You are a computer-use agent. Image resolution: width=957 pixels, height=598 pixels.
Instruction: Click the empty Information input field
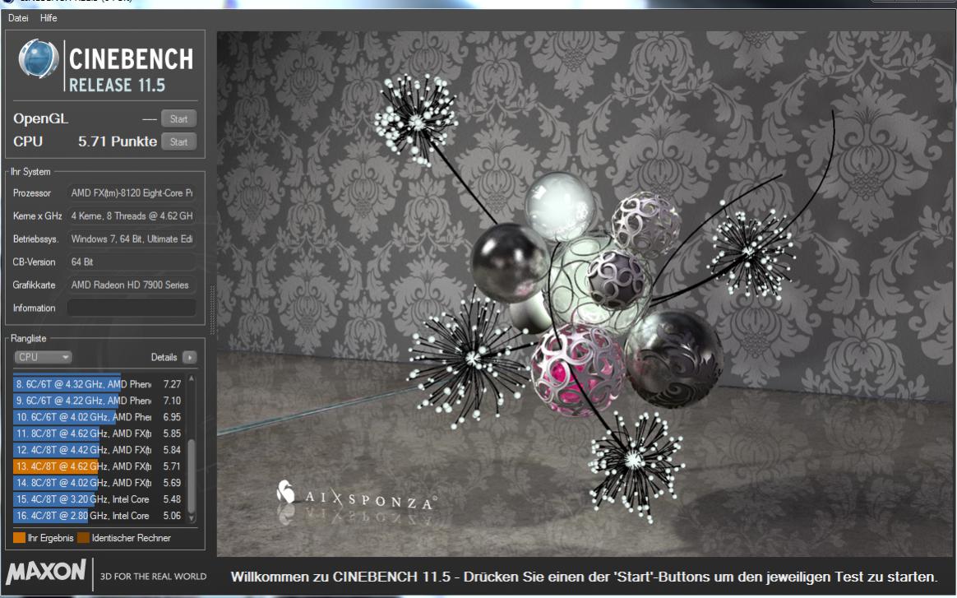pyautogui.click(x=132, y=308)
